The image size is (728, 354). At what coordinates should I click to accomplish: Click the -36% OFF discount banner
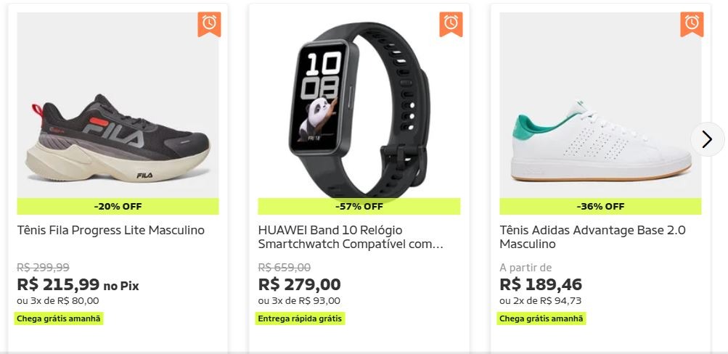click(600, 207)
